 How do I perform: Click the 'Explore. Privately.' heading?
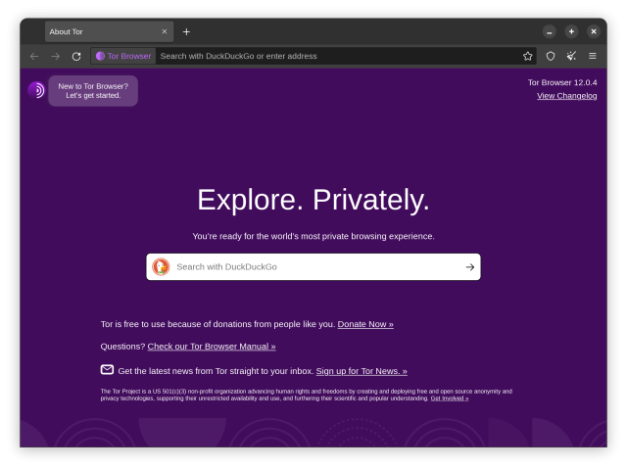pyautogui.click(x=313, y=200)
